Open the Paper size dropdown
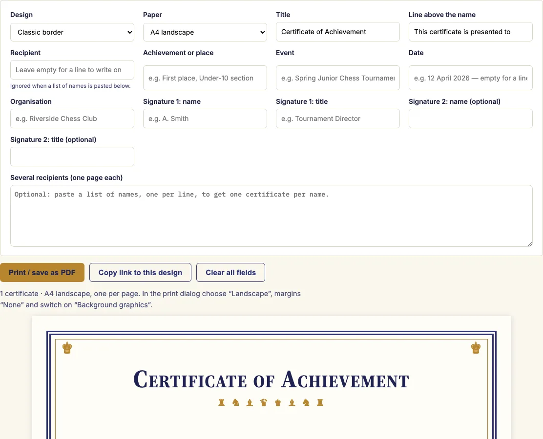This screenshot has width=543, height=439. tap(205, 32)
